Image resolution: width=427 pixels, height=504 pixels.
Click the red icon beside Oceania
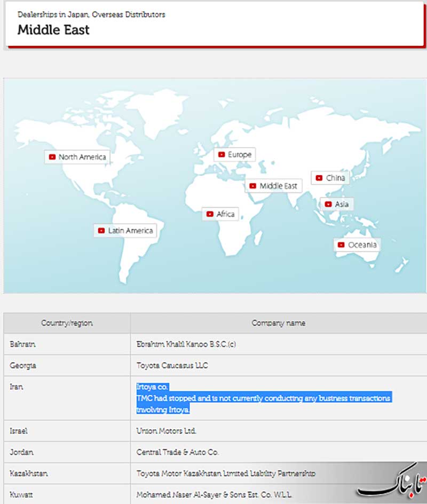pos(342,245)
